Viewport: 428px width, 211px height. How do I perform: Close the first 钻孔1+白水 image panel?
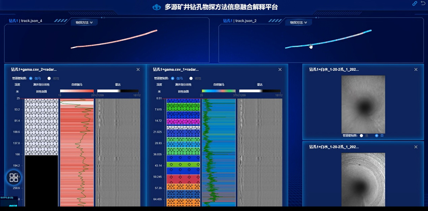tap(416, 70)
